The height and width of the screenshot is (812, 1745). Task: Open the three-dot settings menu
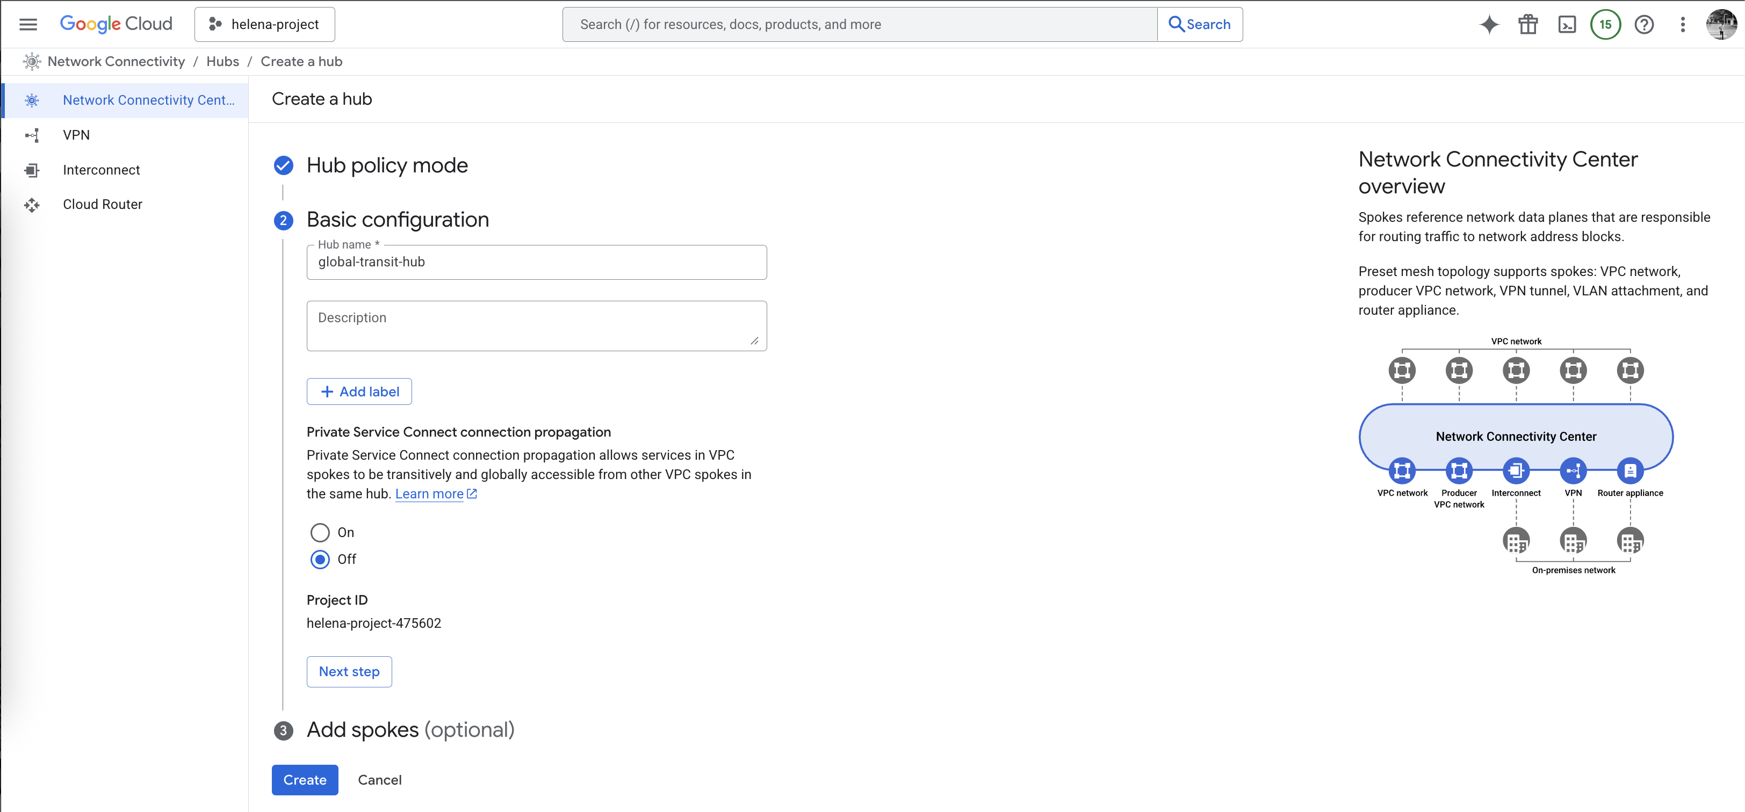point(1683,24)
